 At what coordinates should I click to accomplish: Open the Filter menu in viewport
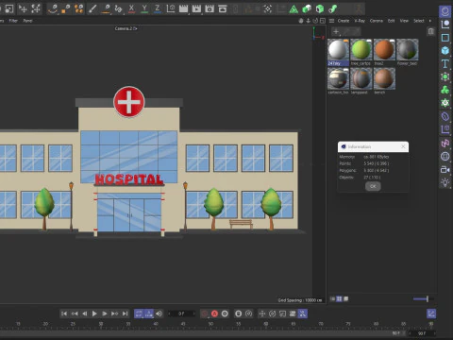(x=13, y=21)
